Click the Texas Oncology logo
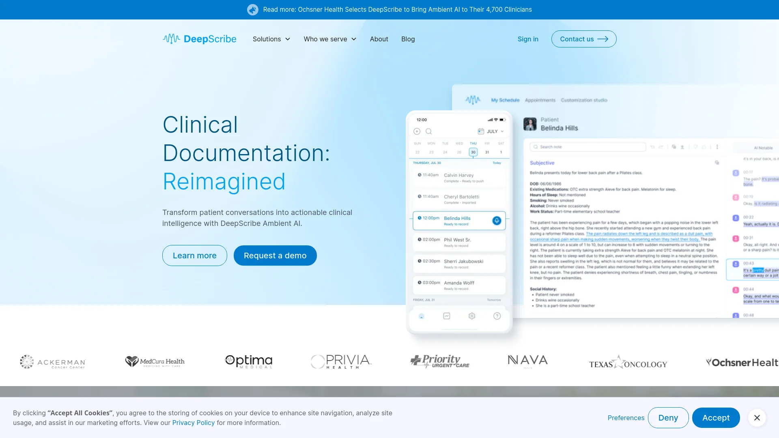The height and width of the screenshot is (438, 779). 628,362
